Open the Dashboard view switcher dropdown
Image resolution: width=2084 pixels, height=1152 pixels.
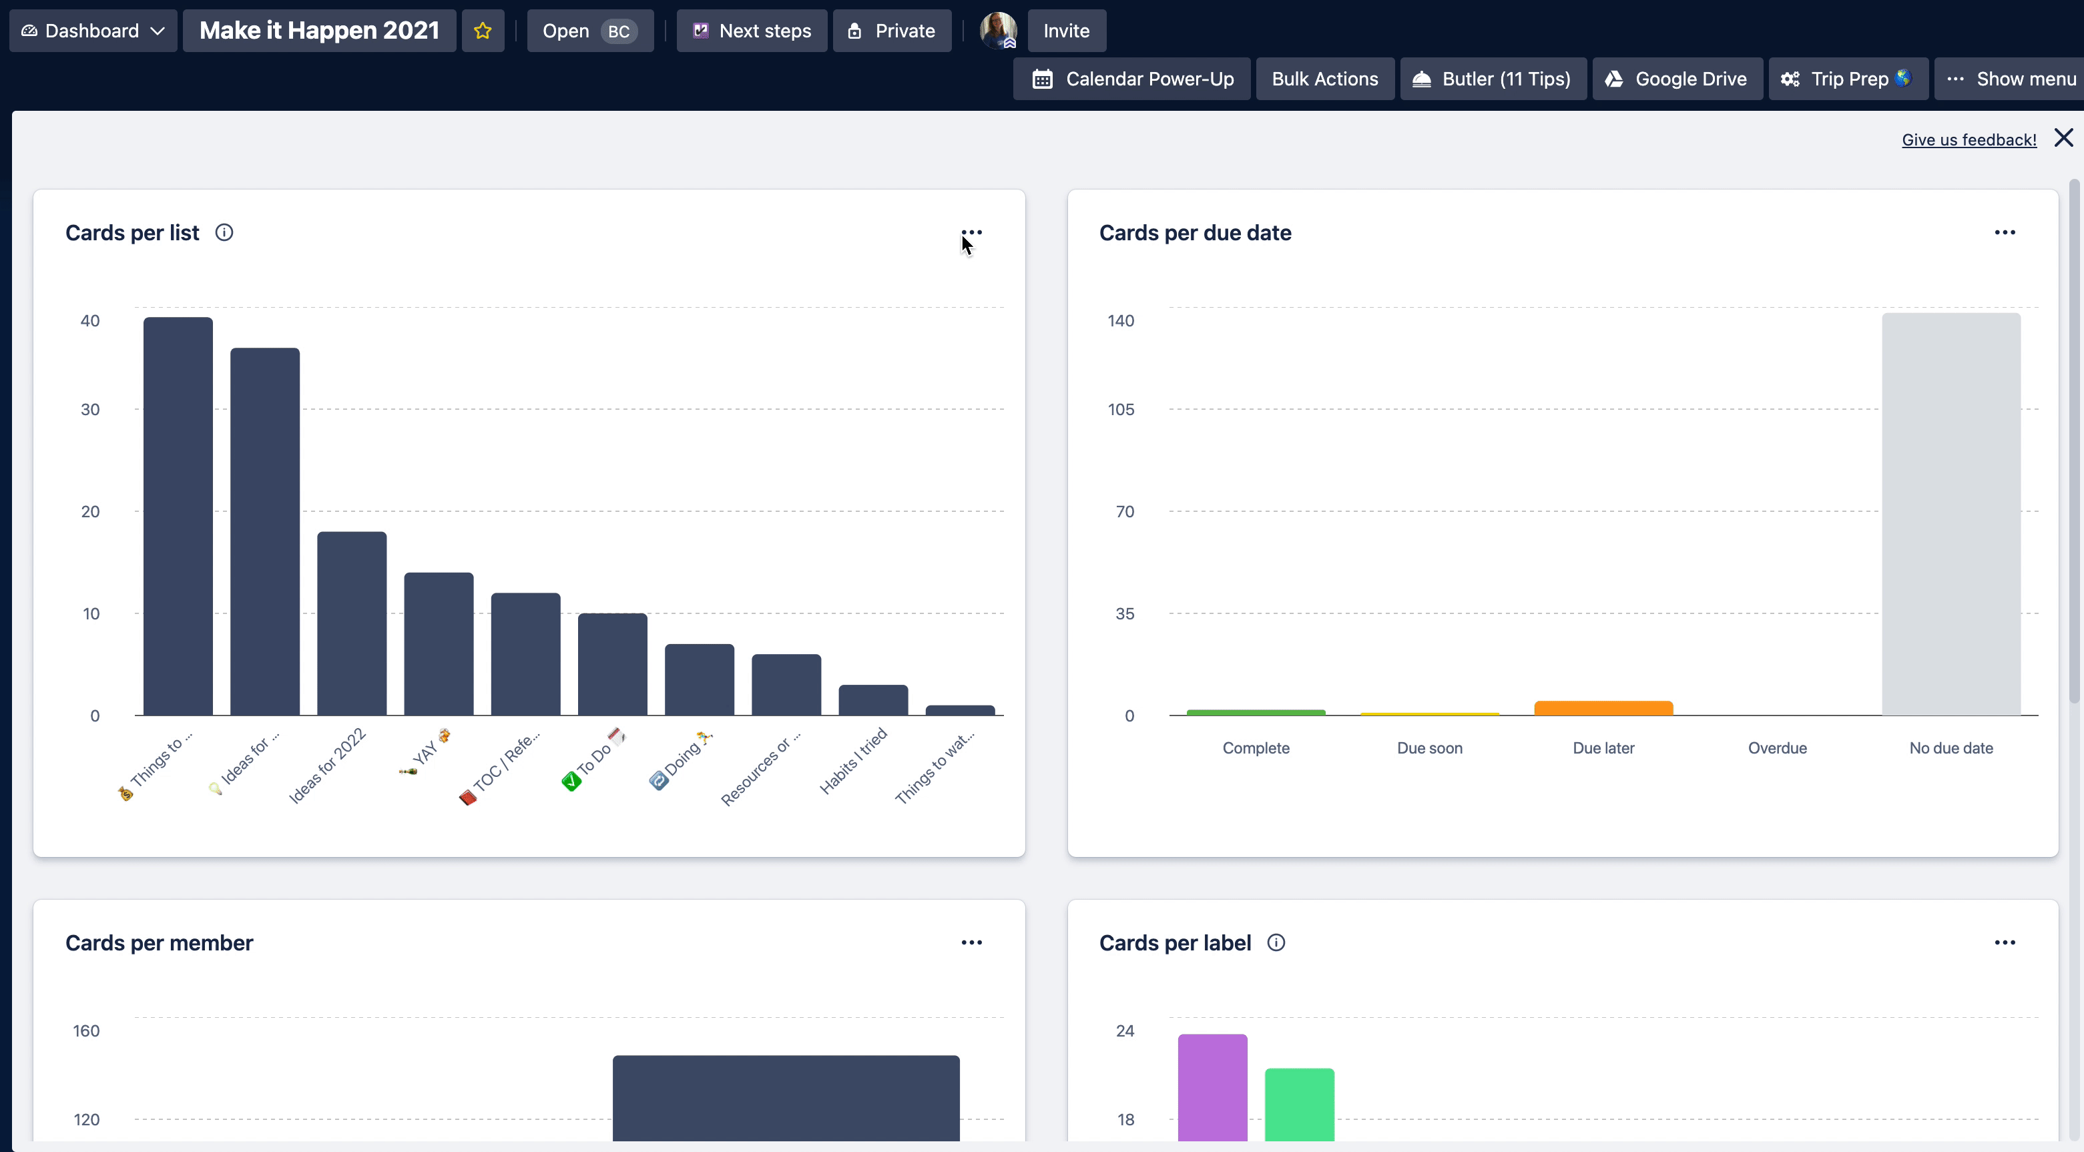coord(93,31)
